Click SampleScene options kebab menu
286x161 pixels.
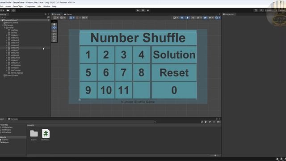pyautogui.click(x=48, y=20)
